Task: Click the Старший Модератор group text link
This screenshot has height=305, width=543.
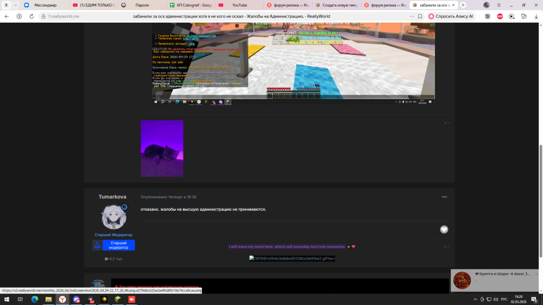Action: pos(113,235)
